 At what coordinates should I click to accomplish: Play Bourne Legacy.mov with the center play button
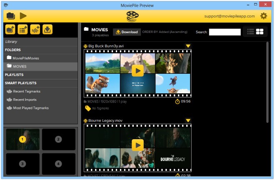pyautogui.click(x=137, y=145)
